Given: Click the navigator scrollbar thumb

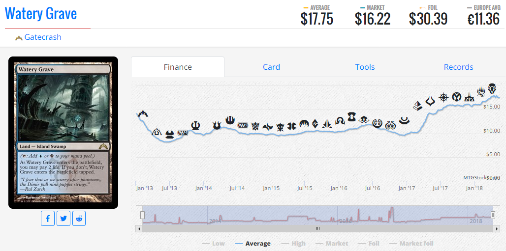Looking at the screenshot, I should pos(317,228).
